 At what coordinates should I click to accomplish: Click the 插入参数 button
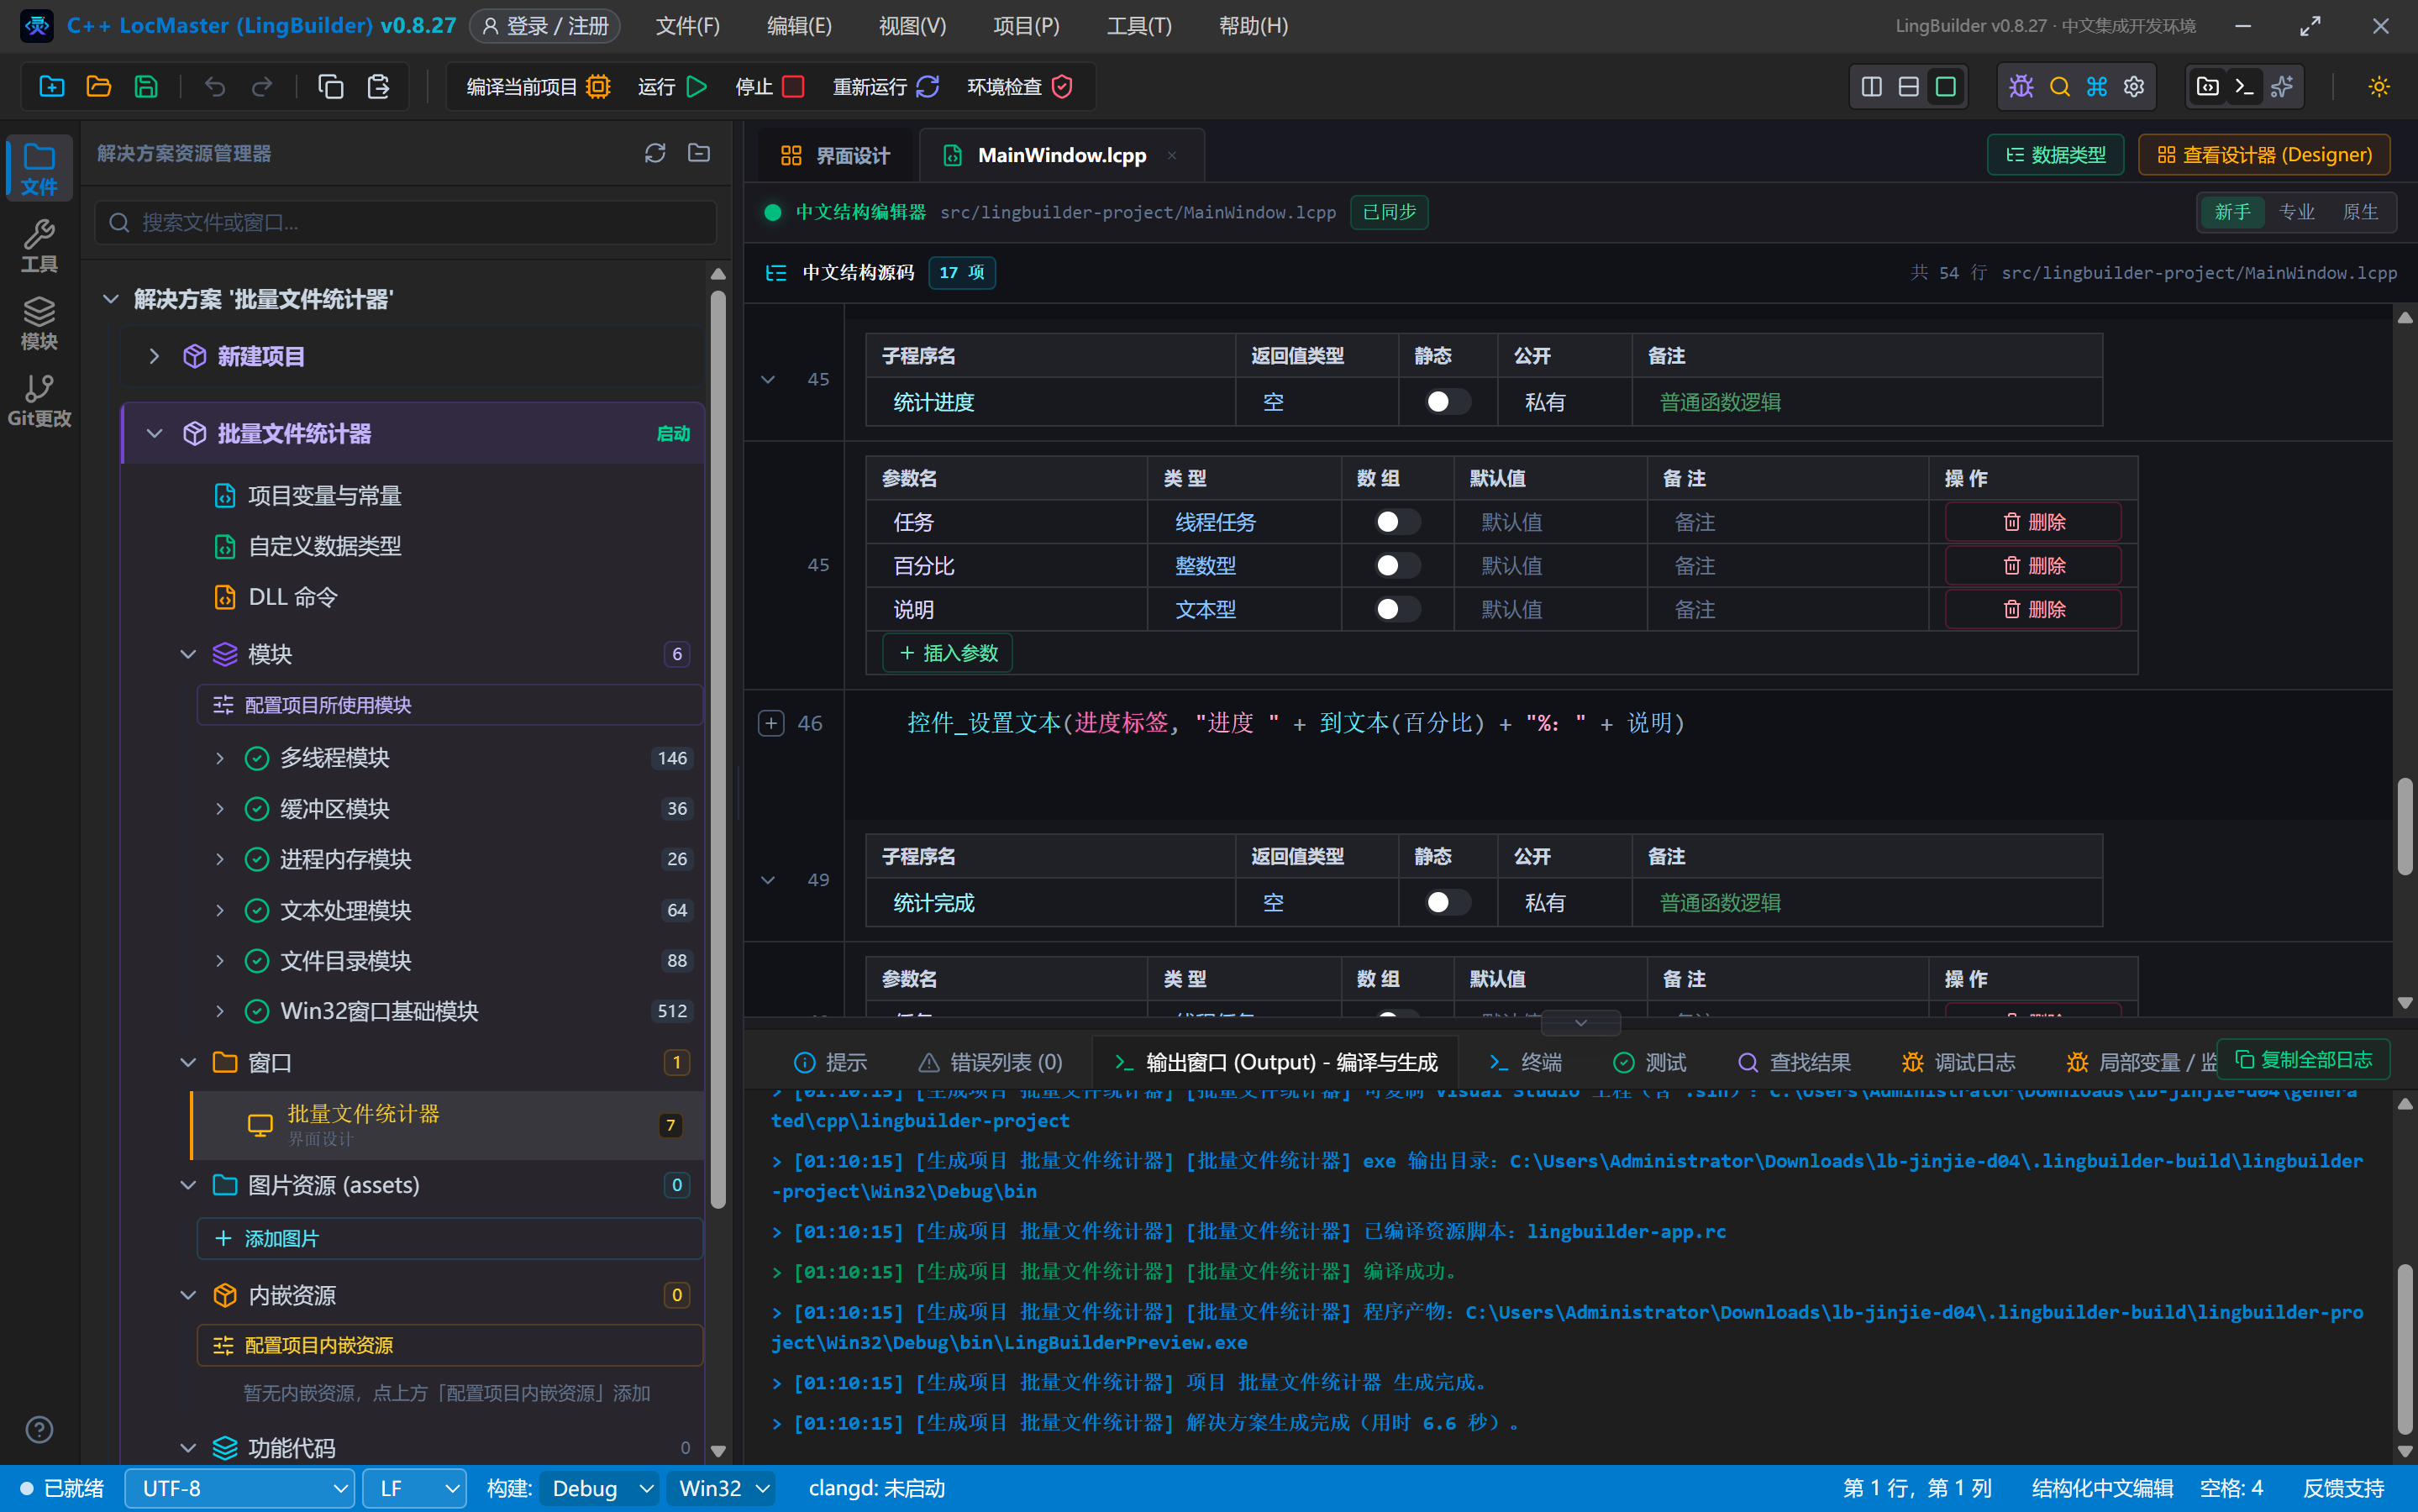(x=948, y=653)
